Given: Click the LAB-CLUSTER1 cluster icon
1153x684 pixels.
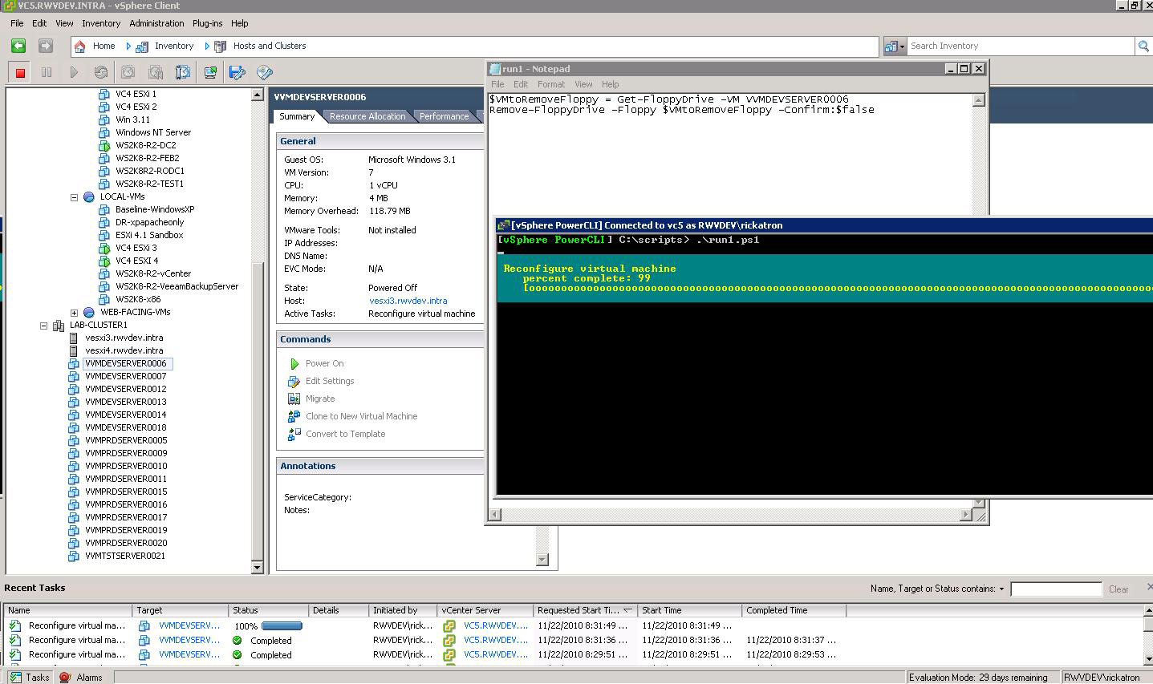Looking at the screenshot, I should [x=59, y=325].
